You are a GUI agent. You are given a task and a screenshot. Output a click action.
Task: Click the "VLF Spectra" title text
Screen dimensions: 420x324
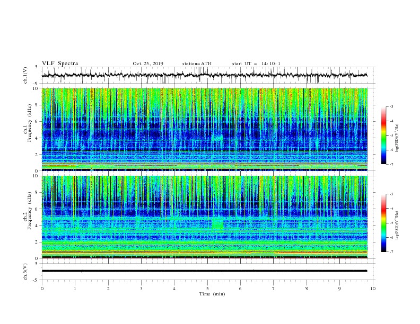[x=60, y=64]
